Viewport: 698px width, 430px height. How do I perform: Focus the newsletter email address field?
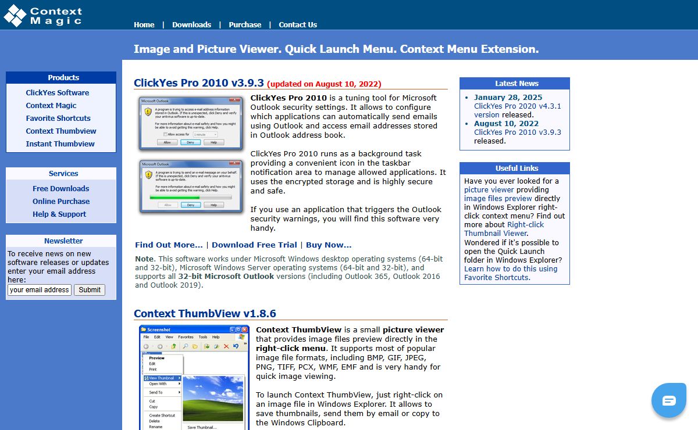40,290
